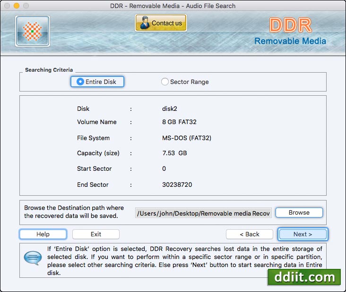Screen dimensions: 346x292
Task: Click the Start Sector value 0
Action: pos(164,169)
